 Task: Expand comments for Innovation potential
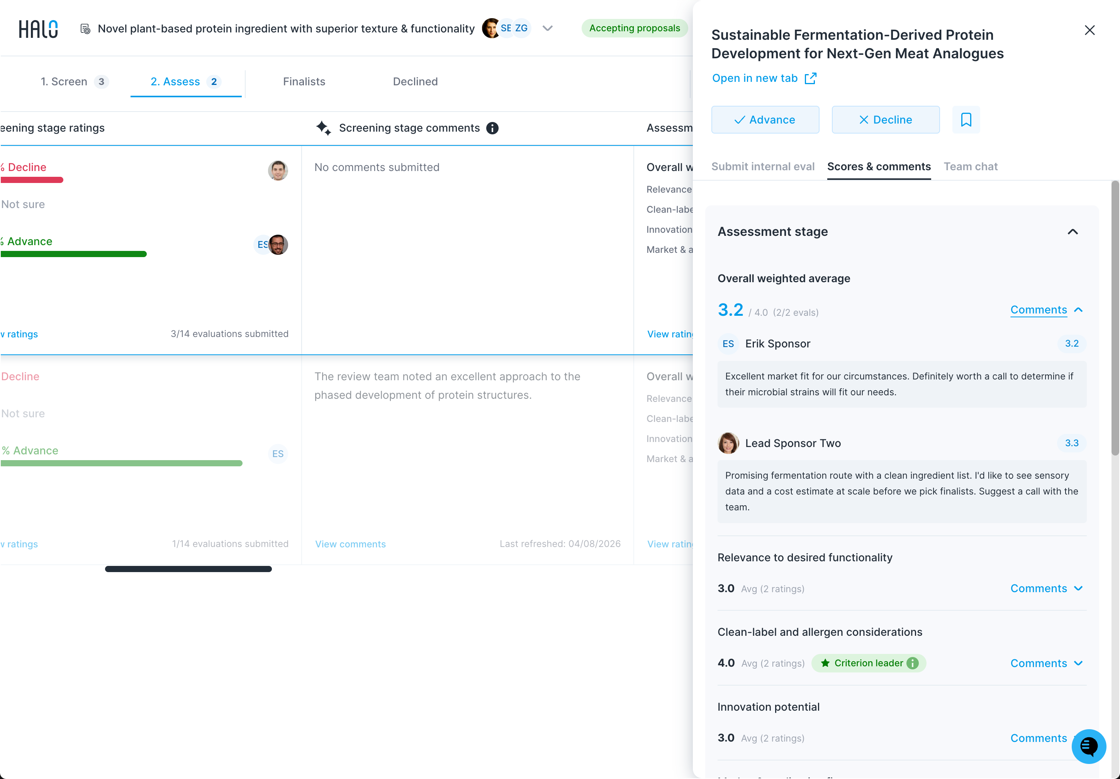tap(1039, 738)
